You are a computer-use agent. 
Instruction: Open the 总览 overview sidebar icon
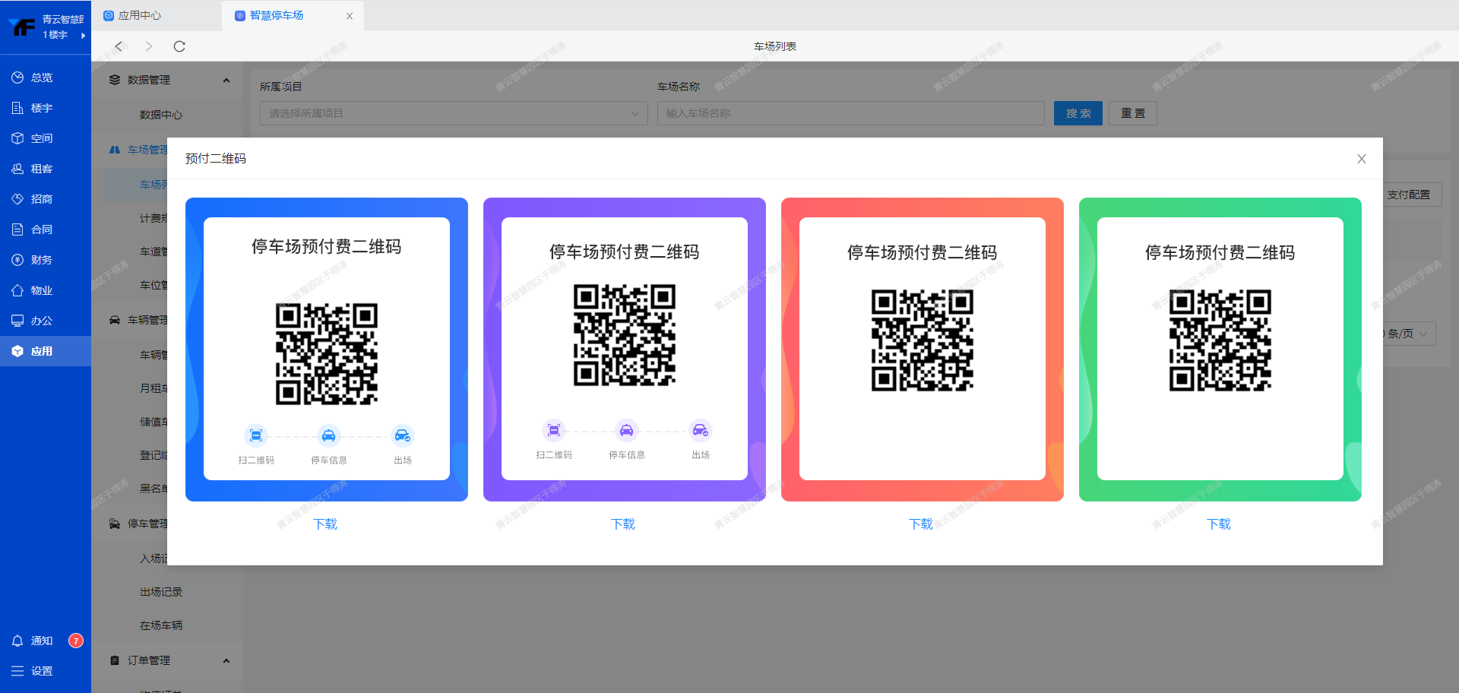pos(17,78)
